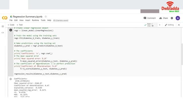
Task: Expand the runtime connection dropdown arrow
Action: (160, 25)
